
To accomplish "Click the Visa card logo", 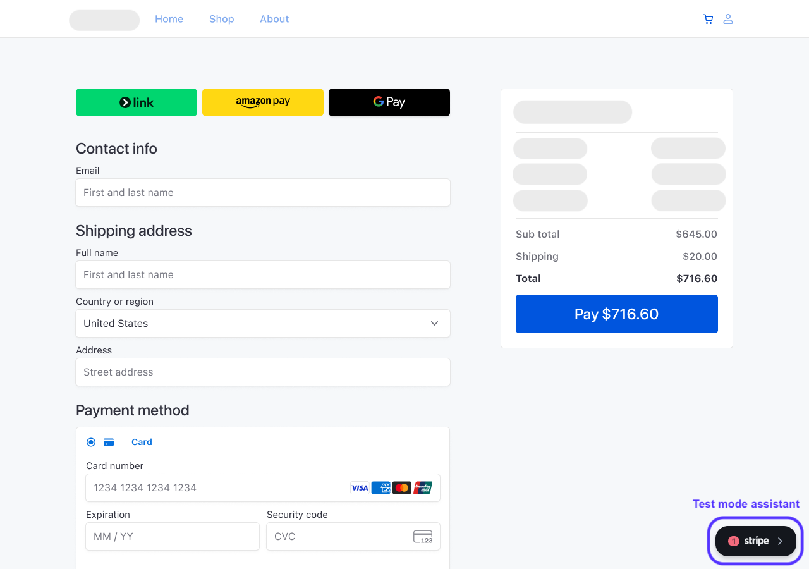I will (360, 487).
